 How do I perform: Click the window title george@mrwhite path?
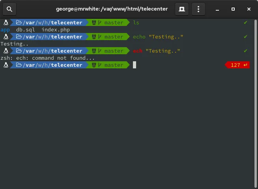(x=112, y=9)
